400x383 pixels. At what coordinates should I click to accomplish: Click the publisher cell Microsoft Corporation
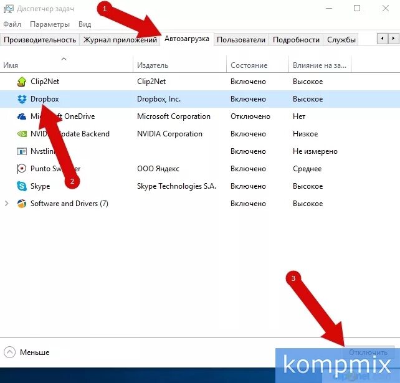click(x=174, y=116)
